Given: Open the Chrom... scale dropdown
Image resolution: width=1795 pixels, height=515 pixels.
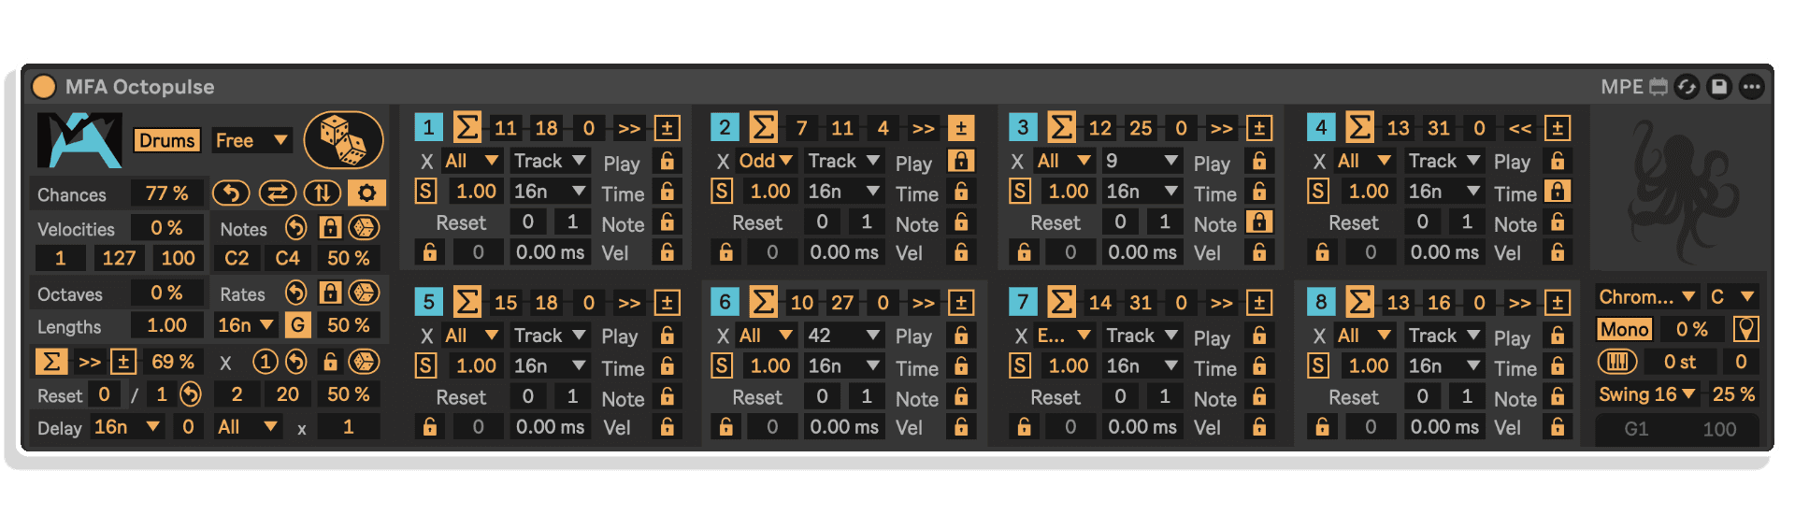Looking at the screenshot, I should tap(1646, 297).
